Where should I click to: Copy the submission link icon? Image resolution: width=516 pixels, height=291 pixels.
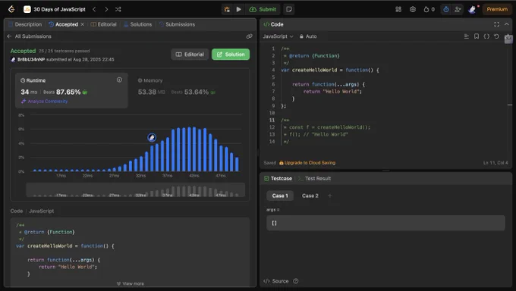[x=249, y=36]
